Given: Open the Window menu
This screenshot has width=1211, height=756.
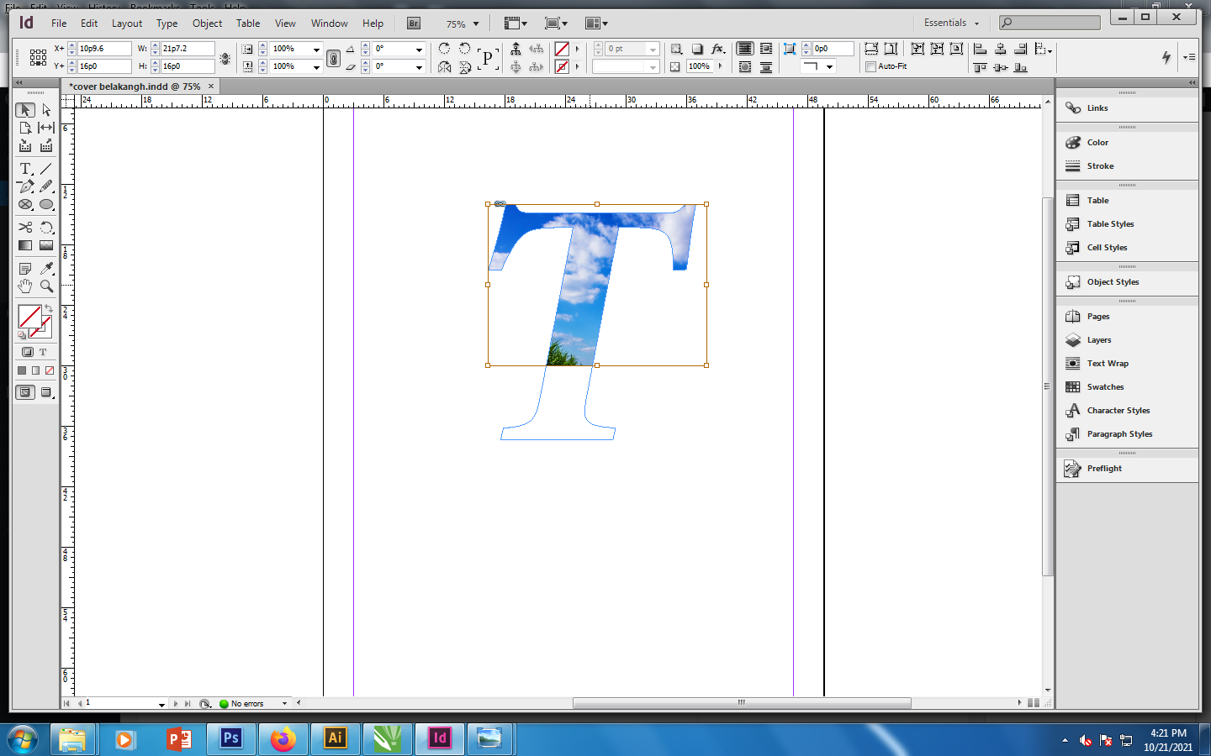Looking at the screenshot, I should (x=329, y=24).
